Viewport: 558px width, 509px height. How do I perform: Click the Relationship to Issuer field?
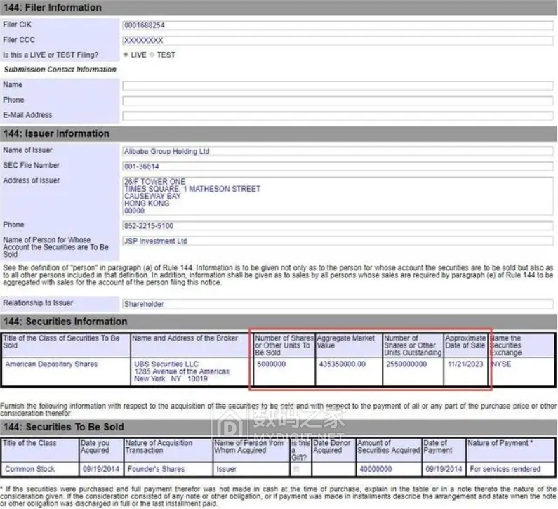pyautogui.click(x=338, y=304)
